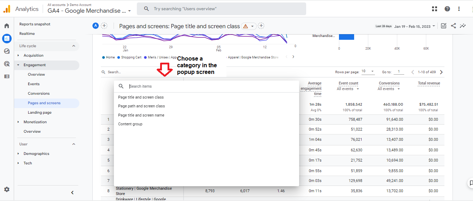The height and width of the screenshot is (201, 473).
Task: Click plus icon after report title
Action: (261, 26)
